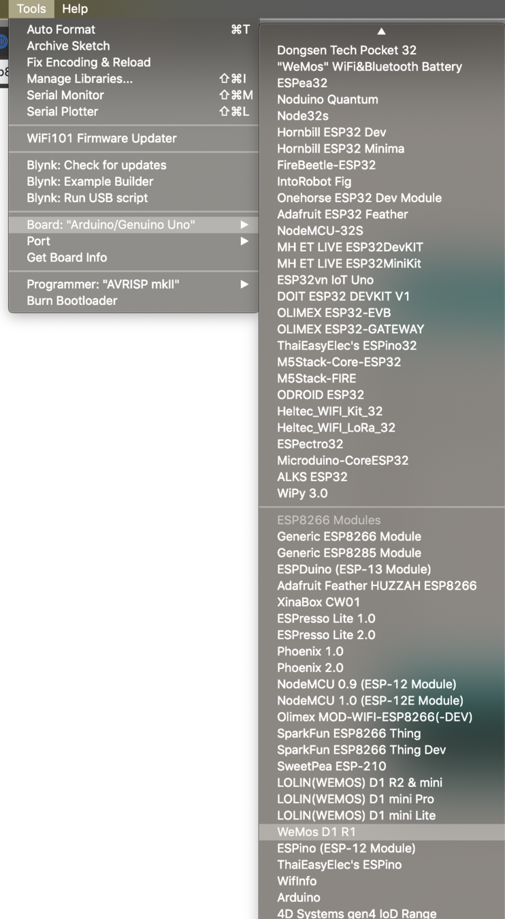Choose Hornbill ESP32 Dev

[382, 131]
